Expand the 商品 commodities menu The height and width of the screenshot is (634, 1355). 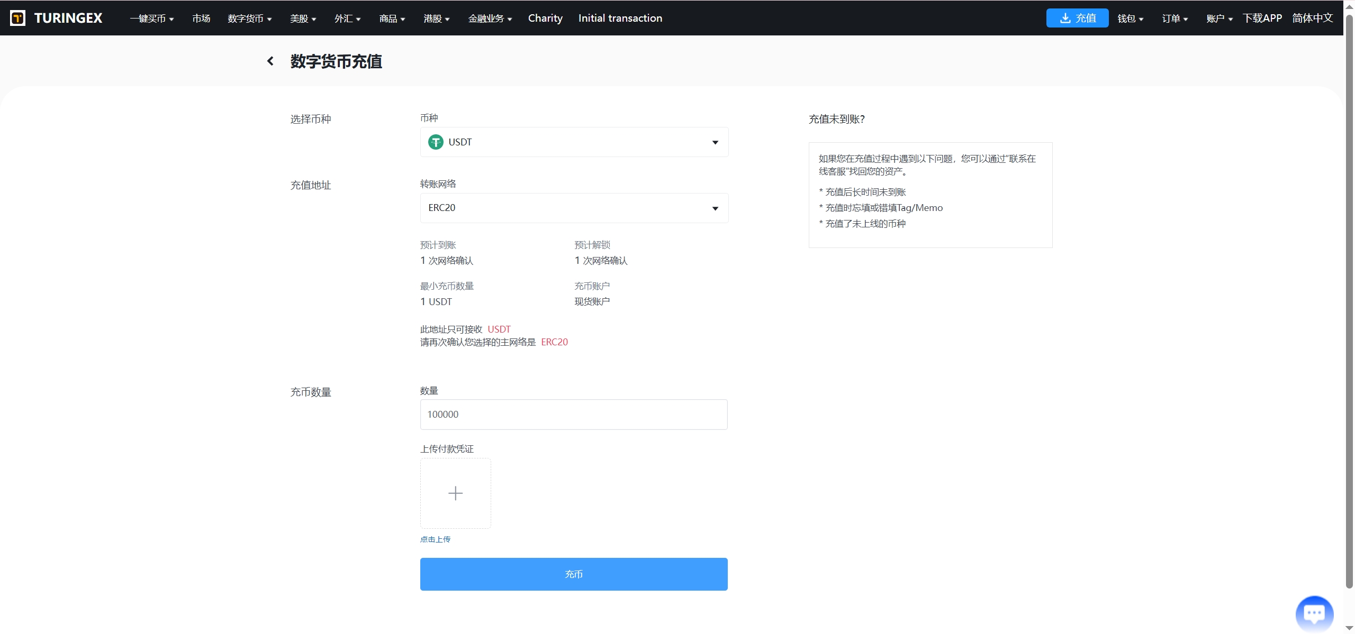[392, 19]
